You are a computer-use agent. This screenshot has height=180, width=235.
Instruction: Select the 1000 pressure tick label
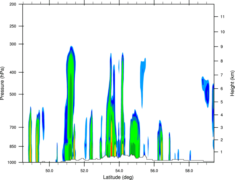(x=12, y=162)
